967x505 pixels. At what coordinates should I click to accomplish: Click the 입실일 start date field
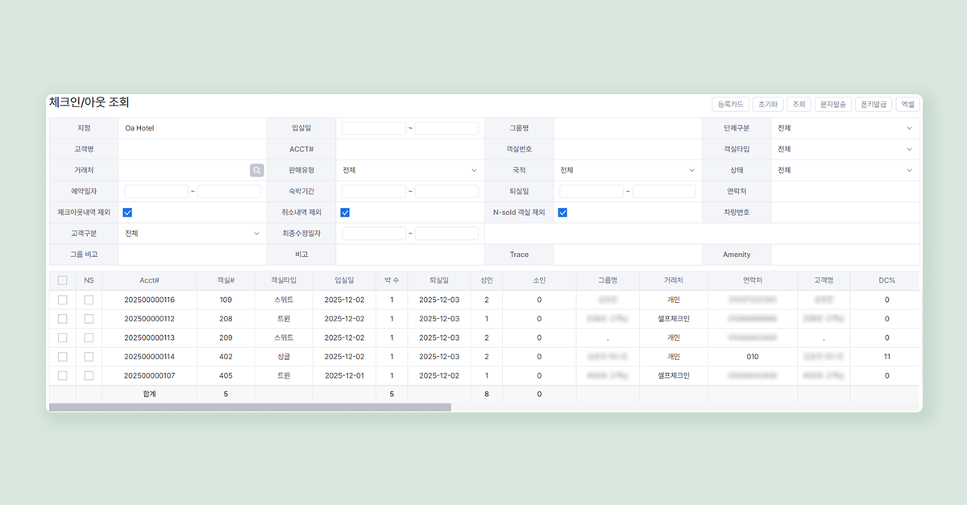(x=374, y=128)
